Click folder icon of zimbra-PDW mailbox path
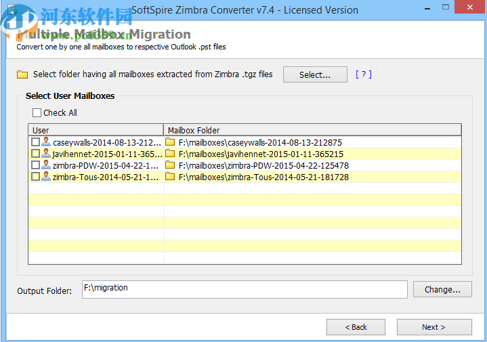 tap(170, 165)
